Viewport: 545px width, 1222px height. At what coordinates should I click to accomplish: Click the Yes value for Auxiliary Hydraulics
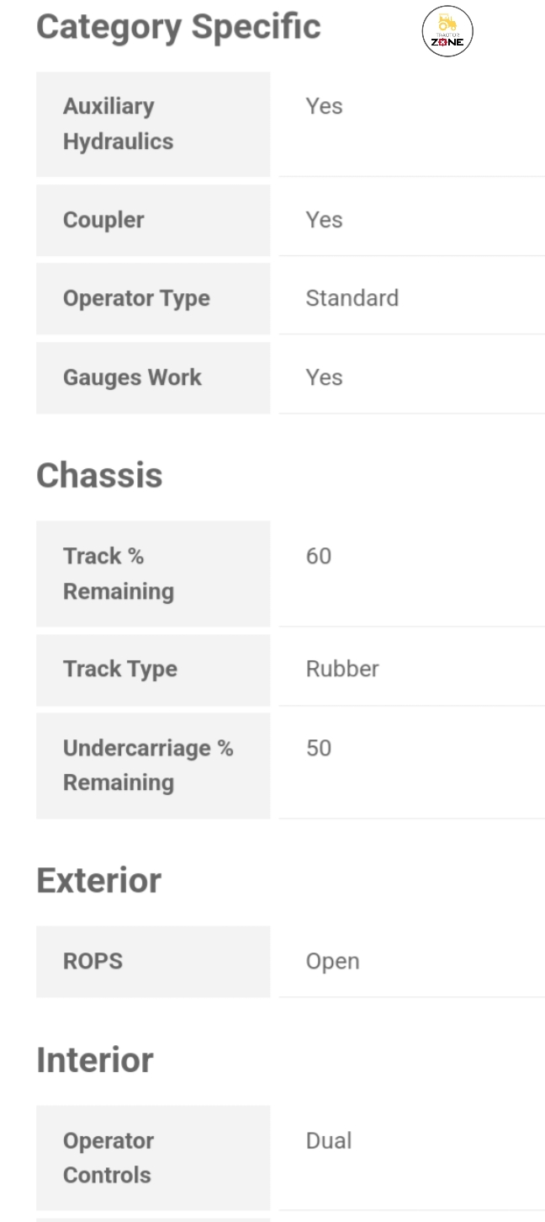[324, 106]
